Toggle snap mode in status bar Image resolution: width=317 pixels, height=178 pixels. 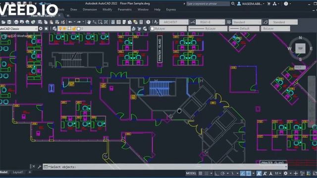point(207,174)
